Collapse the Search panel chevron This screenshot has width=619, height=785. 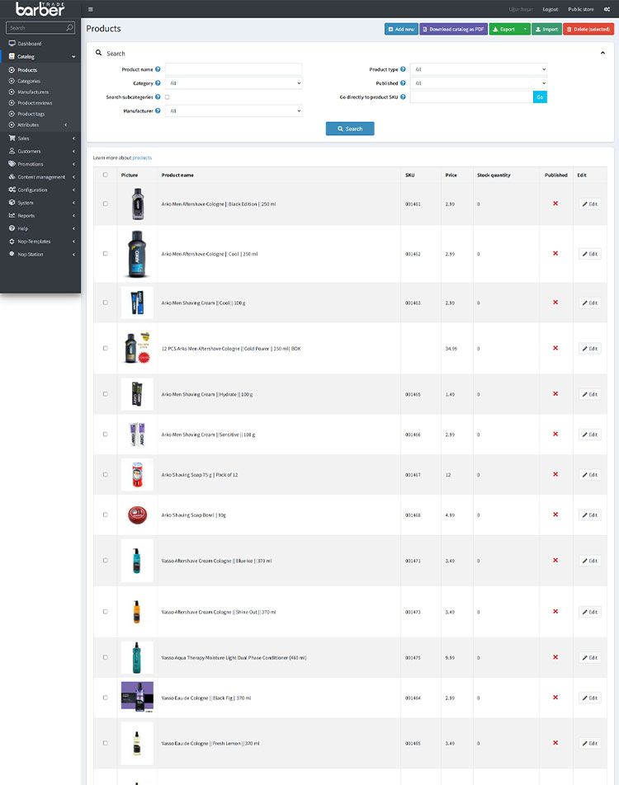click(x=602, y=53)
